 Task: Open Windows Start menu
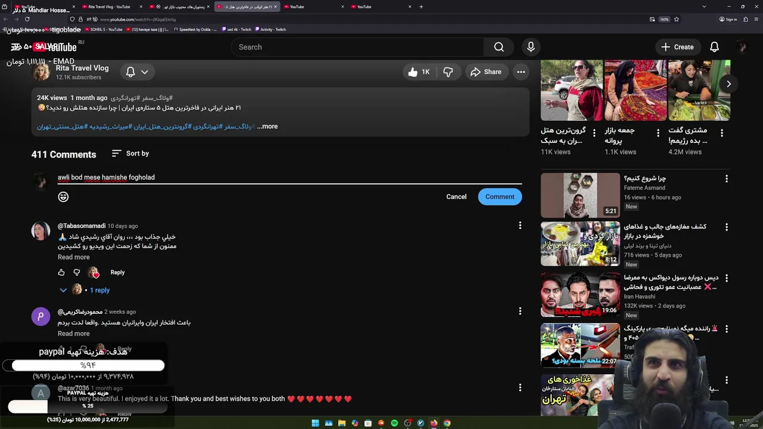pyautogui.click(x=315, y=423)
